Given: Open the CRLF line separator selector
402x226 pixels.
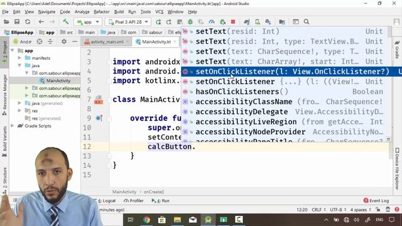Looking at the screenshot, I should (x=318, y=210).
